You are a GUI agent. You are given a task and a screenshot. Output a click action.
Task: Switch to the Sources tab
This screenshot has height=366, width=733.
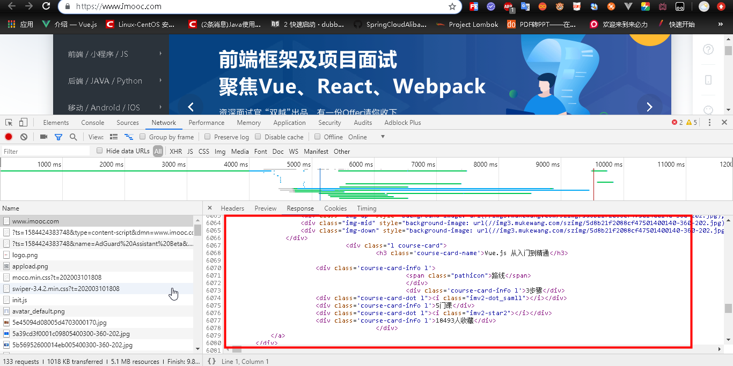128,122
